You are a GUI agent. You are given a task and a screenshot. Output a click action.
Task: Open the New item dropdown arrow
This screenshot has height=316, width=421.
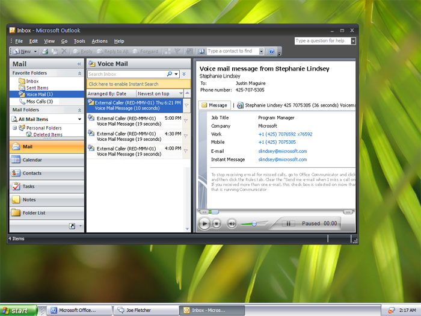pyautogui.click(x=35, y=51)
